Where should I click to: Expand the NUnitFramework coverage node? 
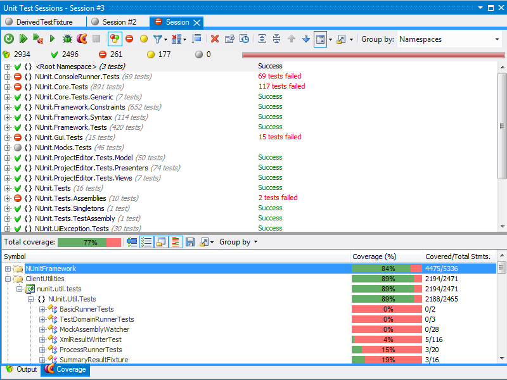pyautogui.click(x=8, y=269)
